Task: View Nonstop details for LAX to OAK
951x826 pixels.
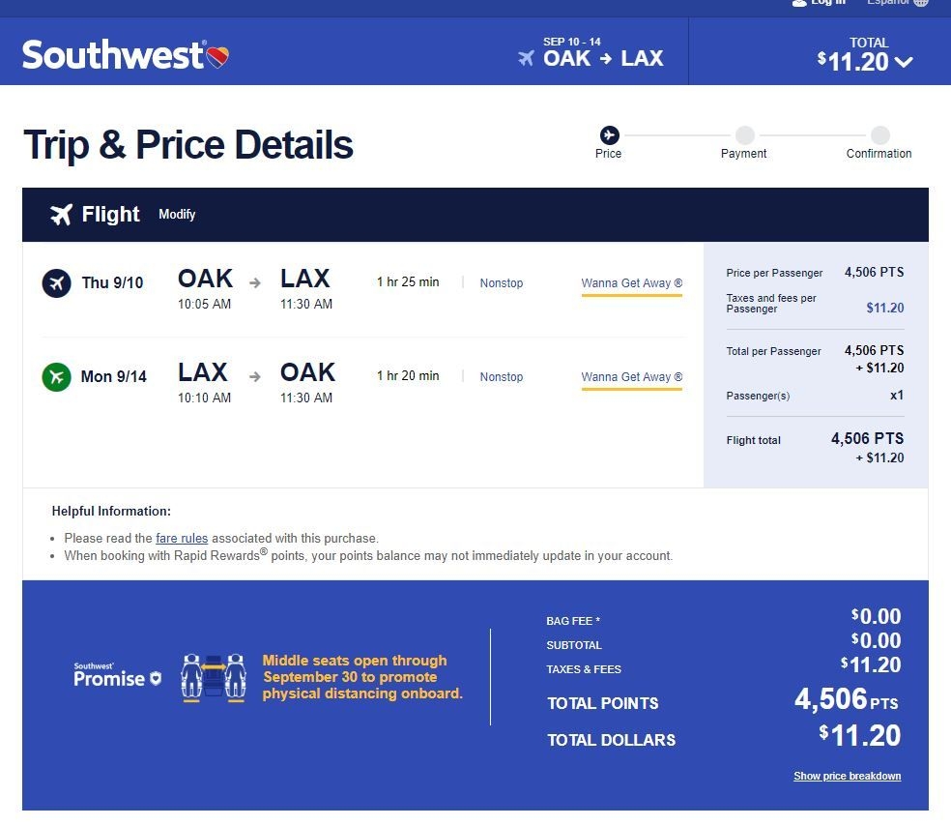Action: 501,377
